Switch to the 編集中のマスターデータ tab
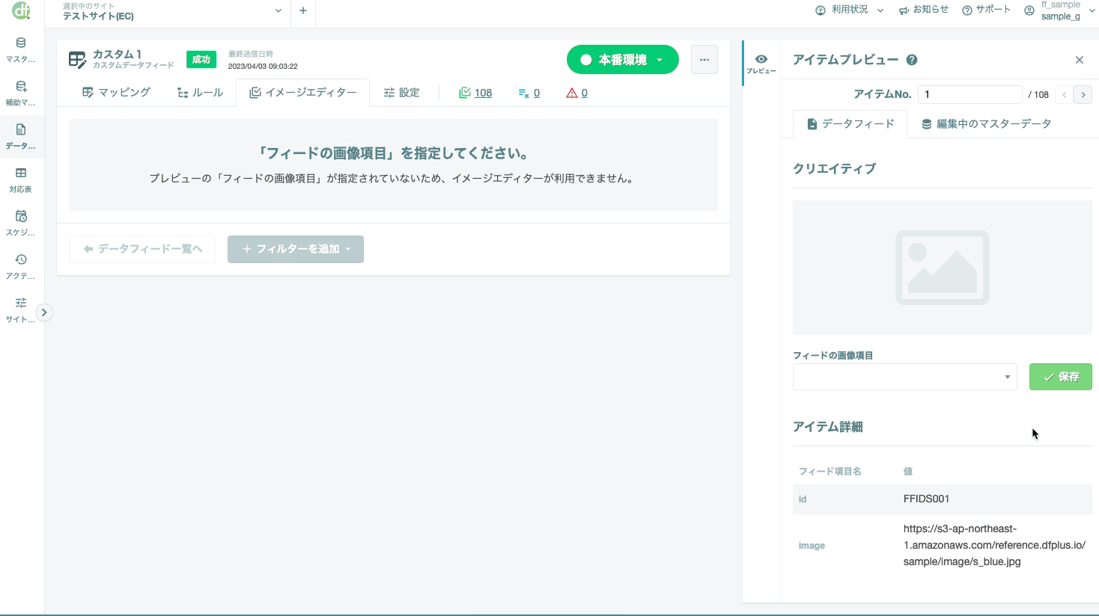Image resolution: width=1099 pixels, height=616 pixels. tap(986, 124)
